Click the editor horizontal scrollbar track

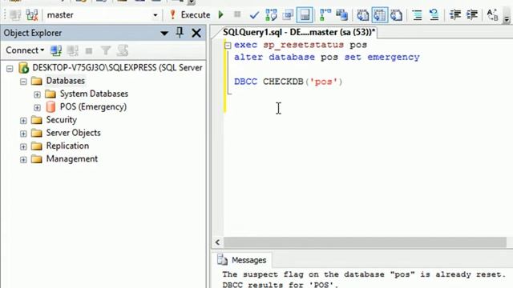[x=365, y=242]
